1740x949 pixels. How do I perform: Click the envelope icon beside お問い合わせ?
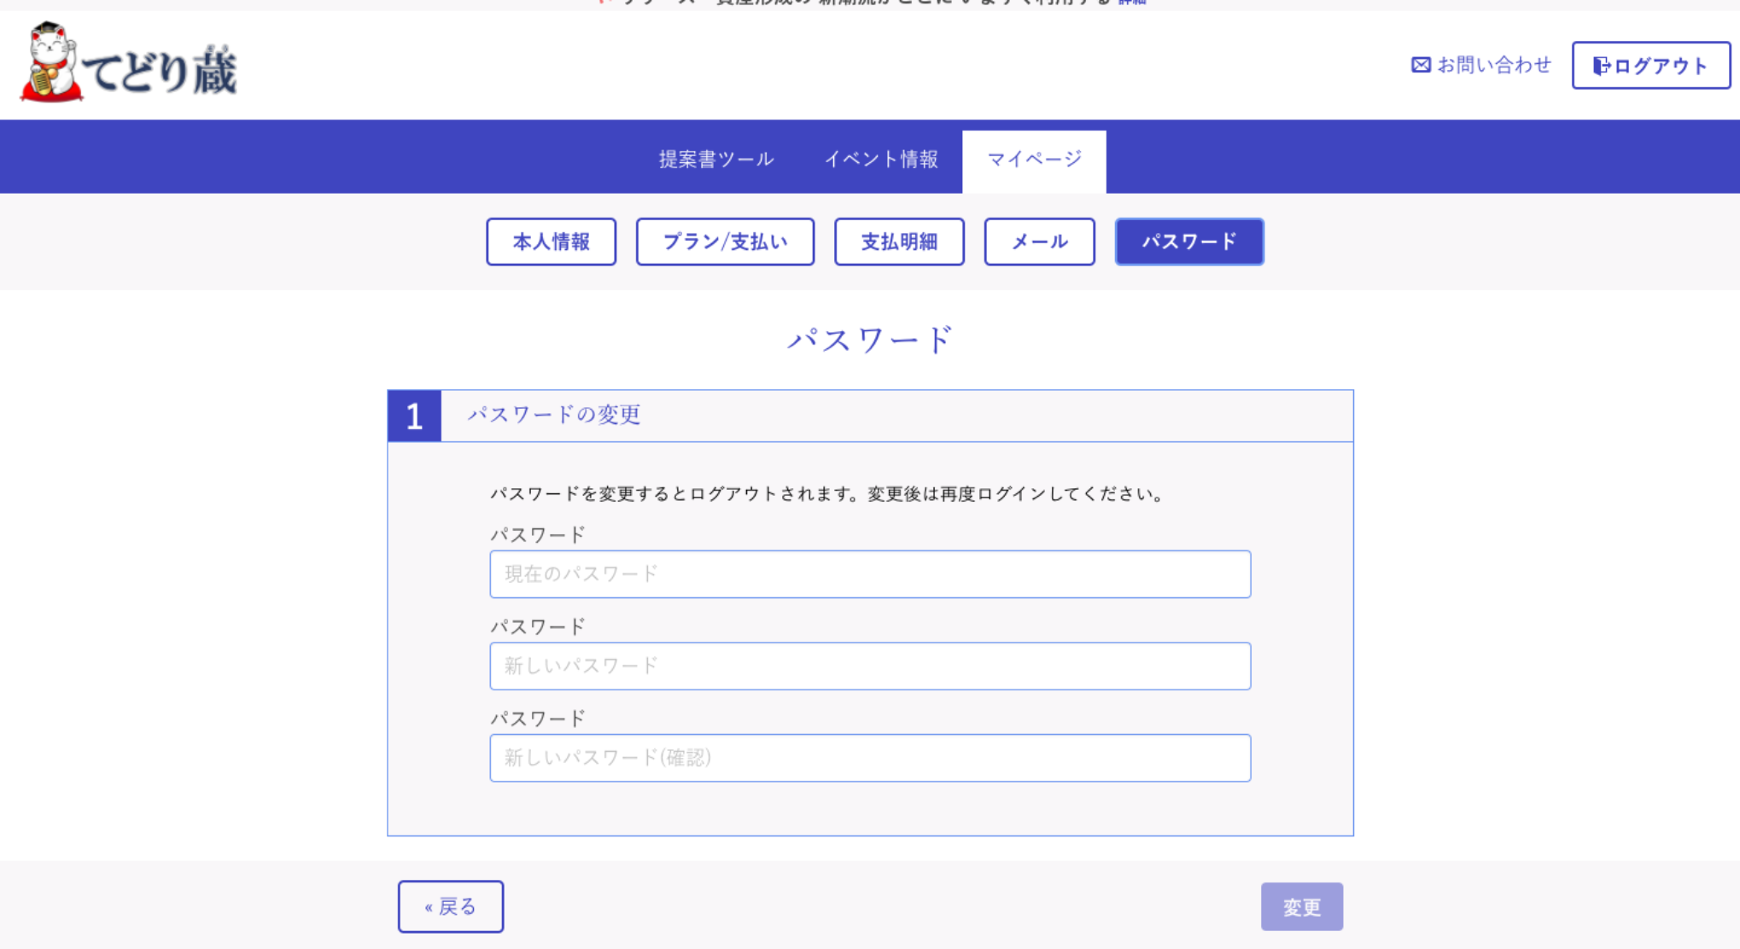(x=1421, y=65)
